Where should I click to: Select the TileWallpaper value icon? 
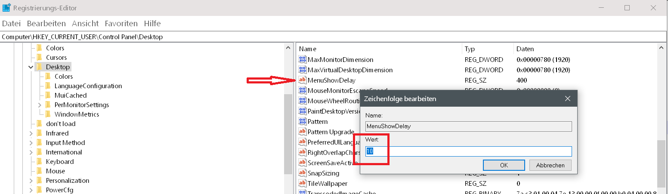click(303, 184)
